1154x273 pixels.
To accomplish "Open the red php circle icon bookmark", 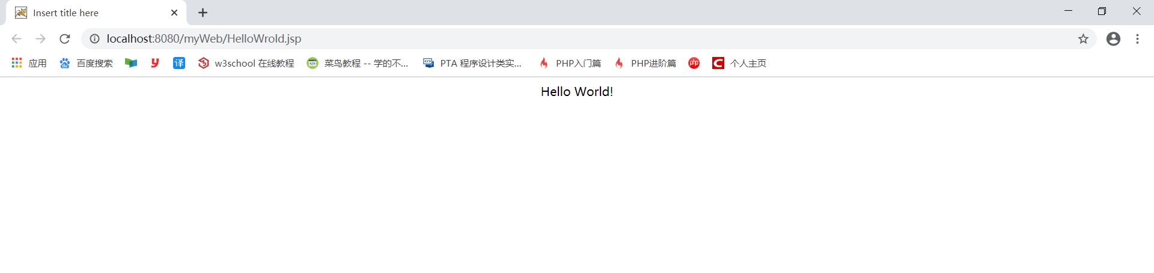I will (x=694, y=63).
